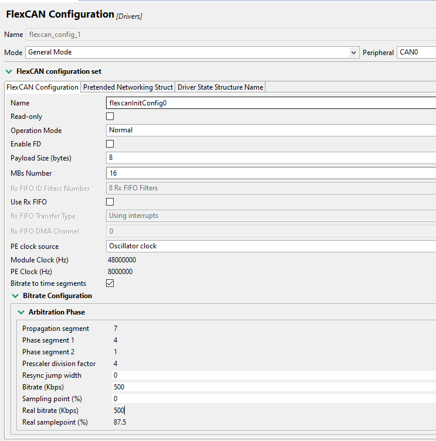
Task: Open Driver State Structure Name tab
Action: (220, 87)
